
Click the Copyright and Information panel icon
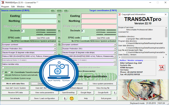120,14
